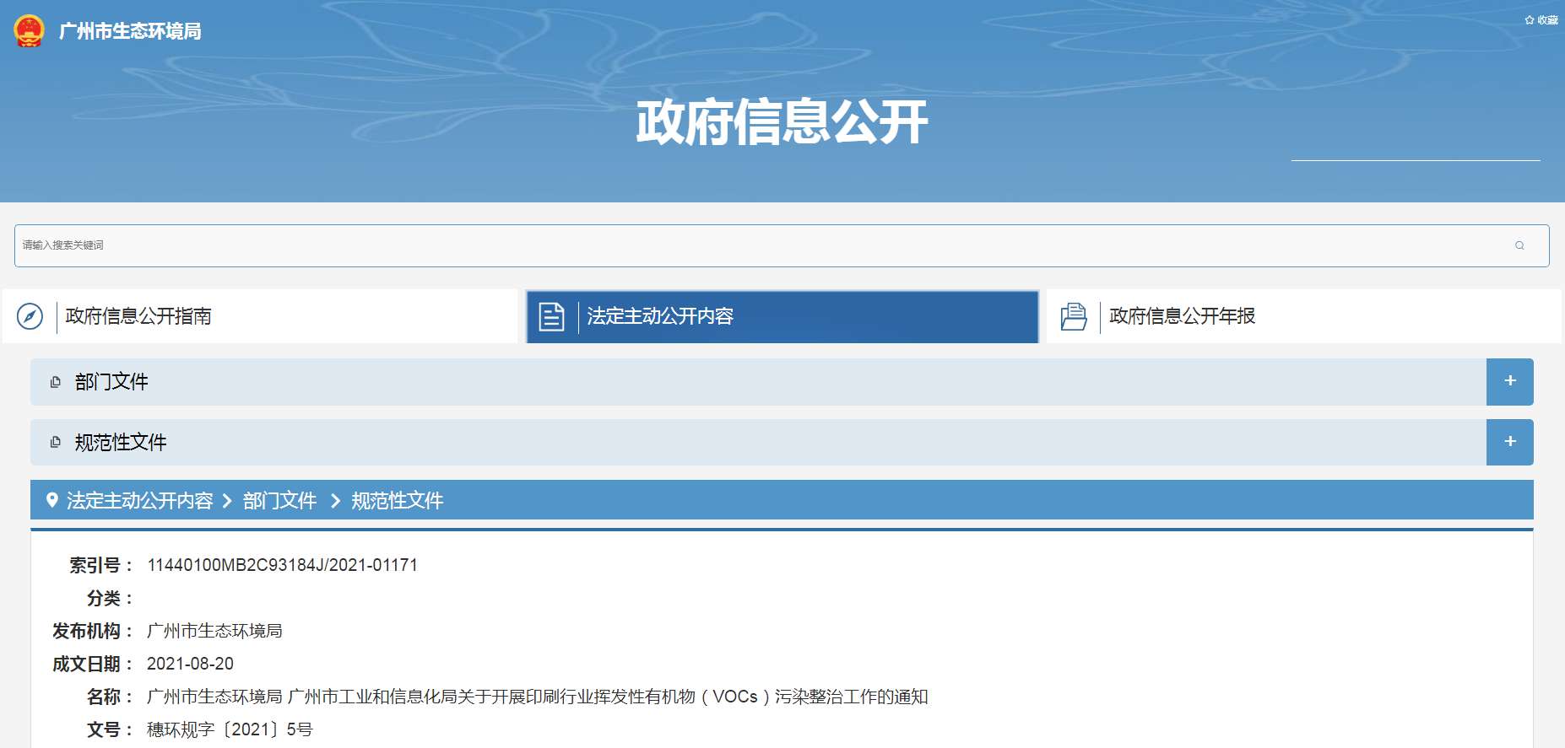Click the 政府信息公开 banner heading

pos(782,121)
